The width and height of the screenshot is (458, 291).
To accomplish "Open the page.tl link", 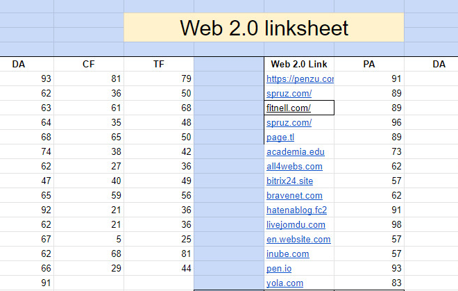I will pyautogui.click(x=280, y=137).
